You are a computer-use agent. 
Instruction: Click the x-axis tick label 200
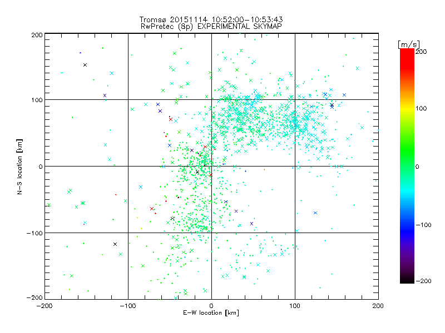378,306
